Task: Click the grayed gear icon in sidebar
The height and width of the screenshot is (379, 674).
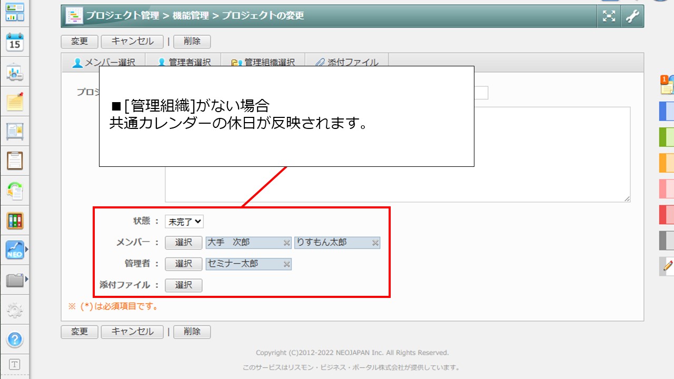Action: 15,310
